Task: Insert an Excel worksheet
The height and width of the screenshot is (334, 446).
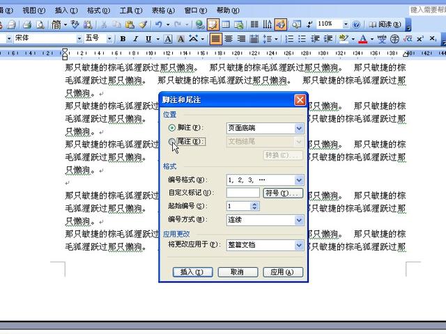Action: point(239,25)
